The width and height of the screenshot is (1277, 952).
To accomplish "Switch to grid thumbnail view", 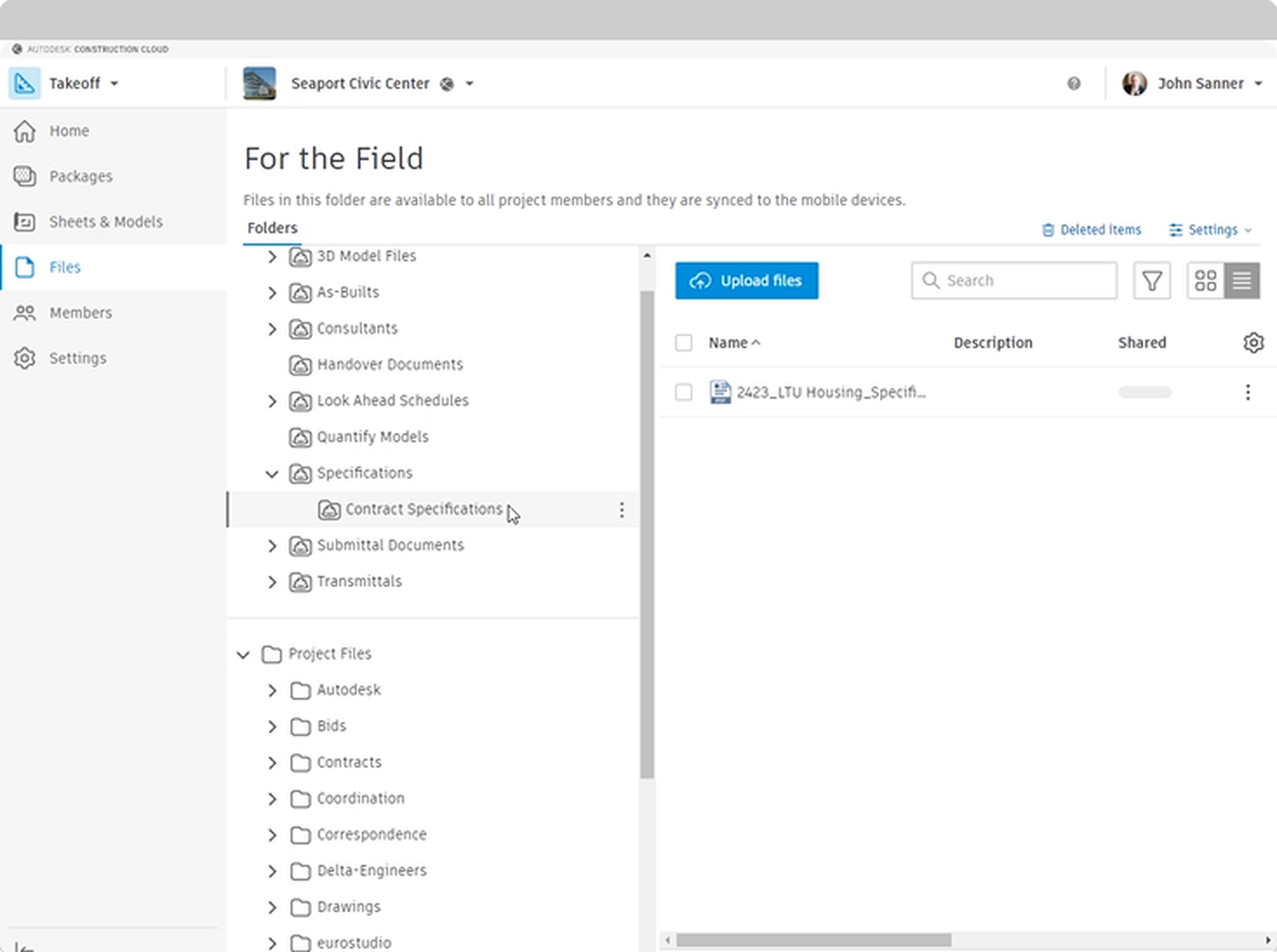I will point(1205,281).
